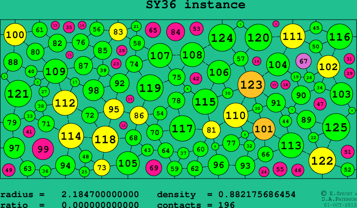Select the yellow circle numbered 112
Screen dimensions: 357x208
click(65, 103)
